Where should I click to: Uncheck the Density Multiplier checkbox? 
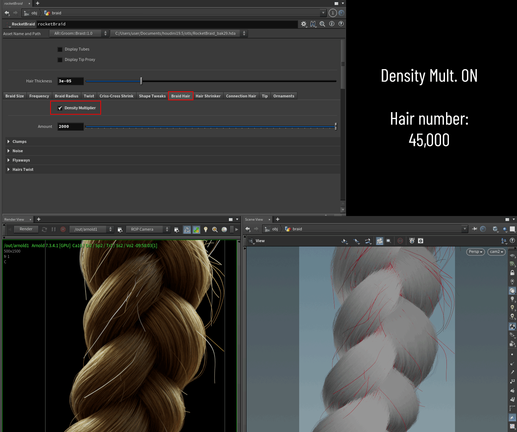(60, 108)
